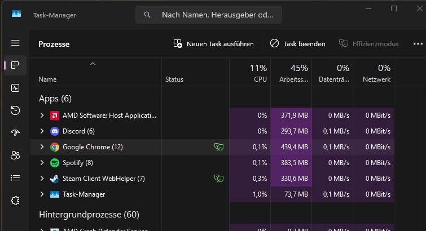Open the startup apps page icon

(x=15, y=133)
